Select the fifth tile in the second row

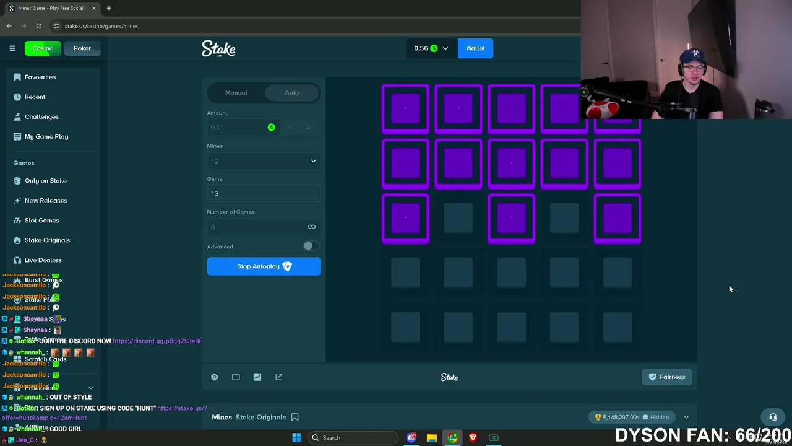pyautogui.click(x=618, y=164)
